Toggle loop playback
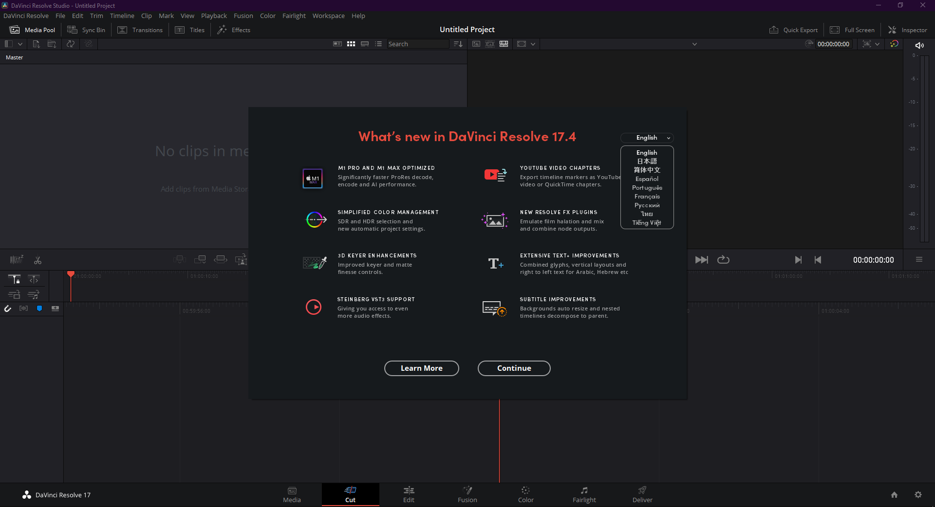Screen dimensions: 935x507 723,260
